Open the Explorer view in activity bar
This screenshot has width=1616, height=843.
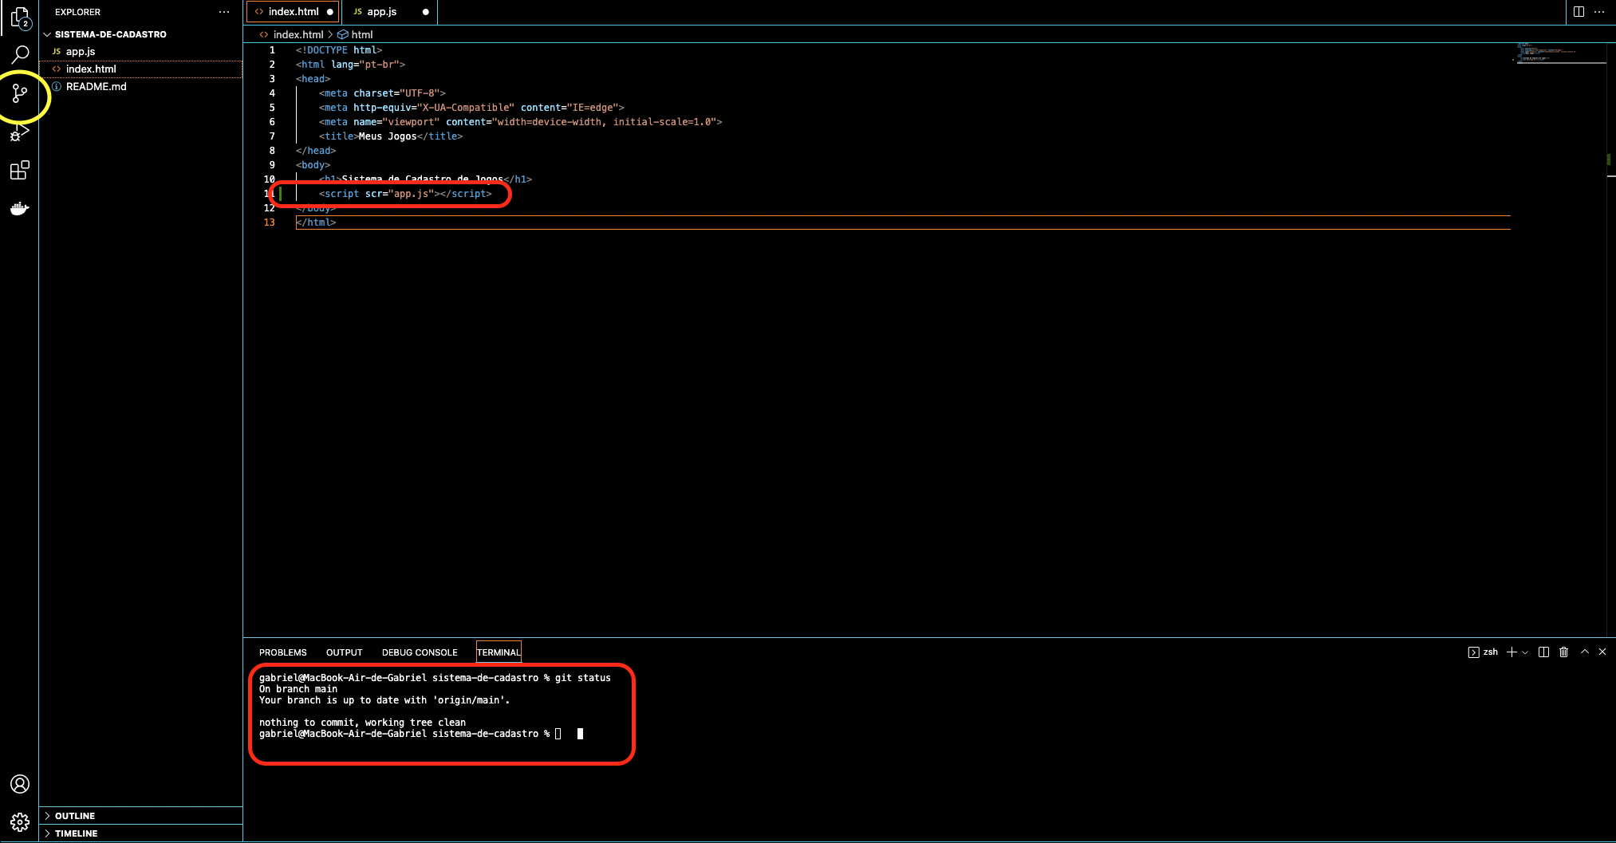(20, 17)
